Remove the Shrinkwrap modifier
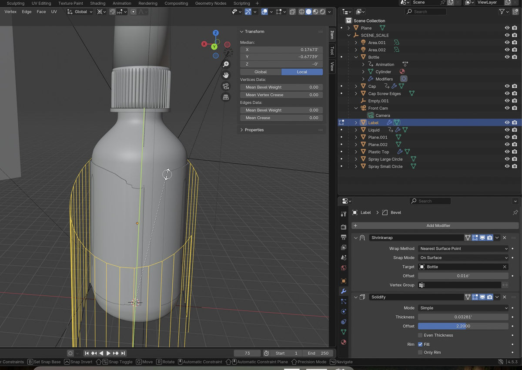 505,238
